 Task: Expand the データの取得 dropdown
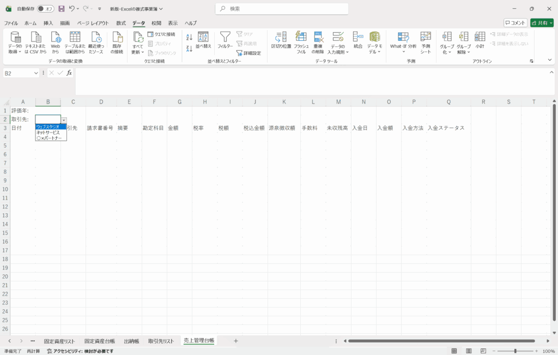point(15,43)
